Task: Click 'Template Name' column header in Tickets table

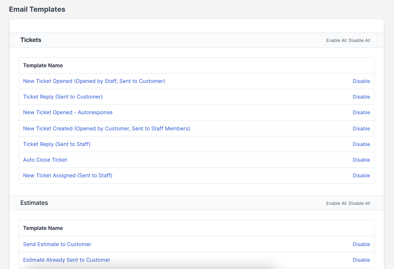Action: (x=43, y=65)
